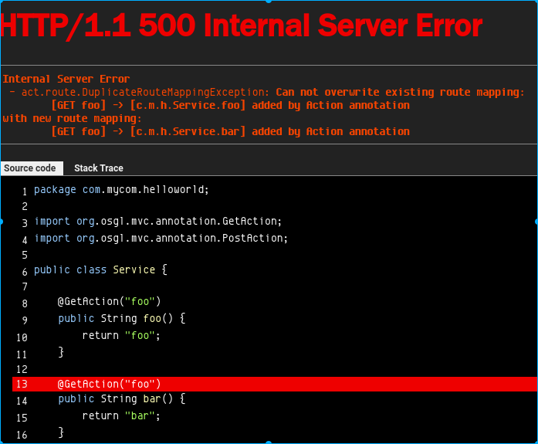
Task: Click the 'public String bar() {' line
Action: (122, 398)
